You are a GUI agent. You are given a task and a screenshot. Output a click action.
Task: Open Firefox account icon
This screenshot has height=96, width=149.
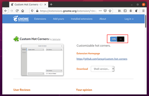point(131,11)
